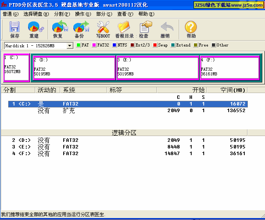Select partition 4 (F:) block in disk map
265x220 pixels.
(230, 68)
